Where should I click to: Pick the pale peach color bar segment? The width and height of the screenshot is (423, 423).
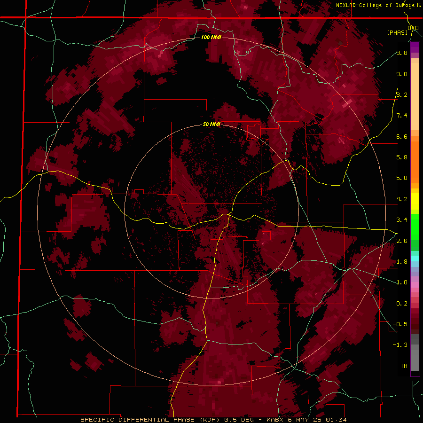point(415,96)
